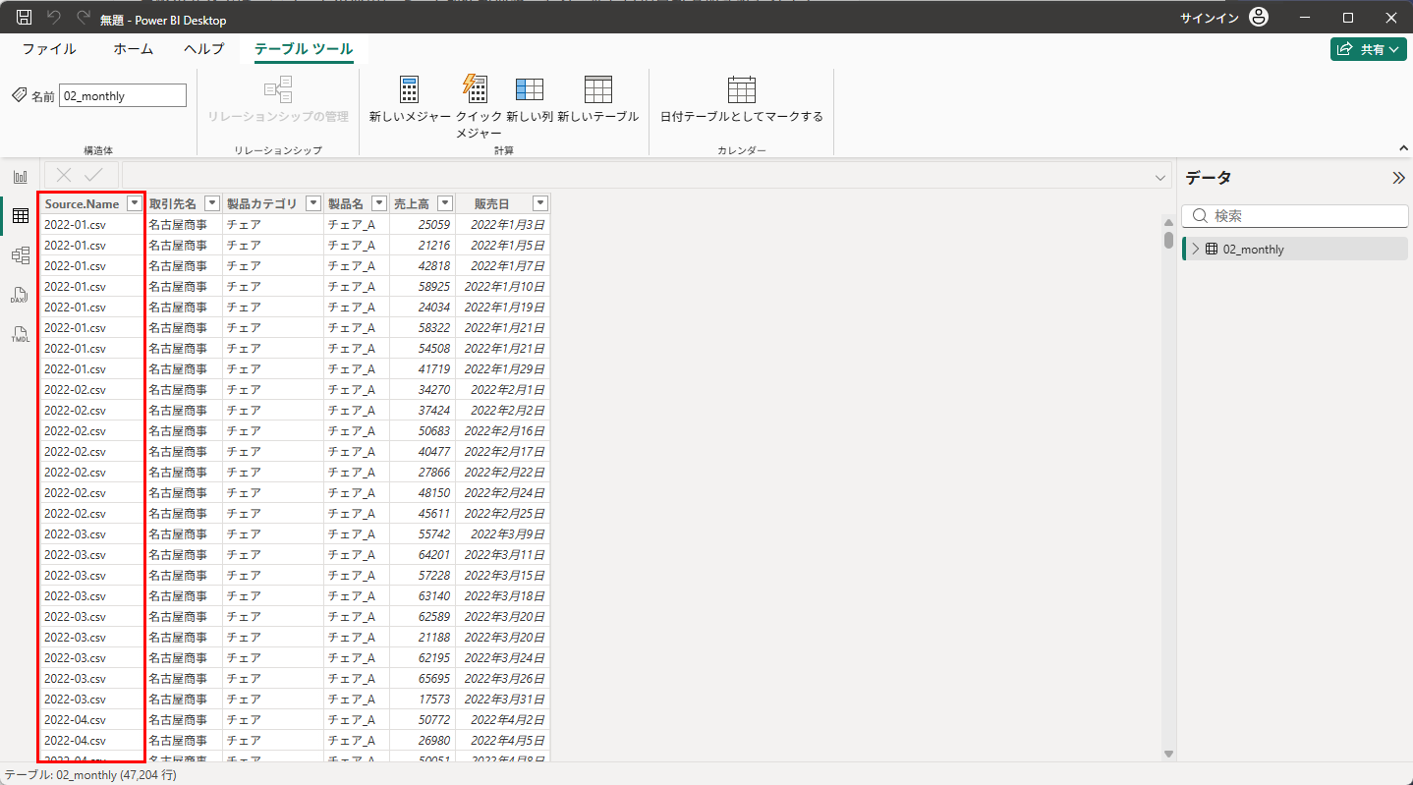Click the cell showing 2022年4月5日
The image size is (1413, 785).
pyautogui.click(x=503, y=740)
